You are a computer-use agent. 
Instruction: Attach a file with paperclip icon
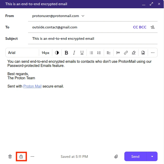click(116, 157)
